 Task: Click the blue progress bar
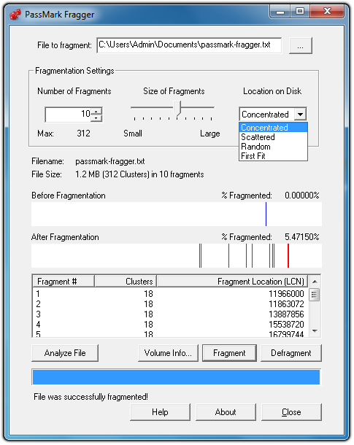coord(177,377)
